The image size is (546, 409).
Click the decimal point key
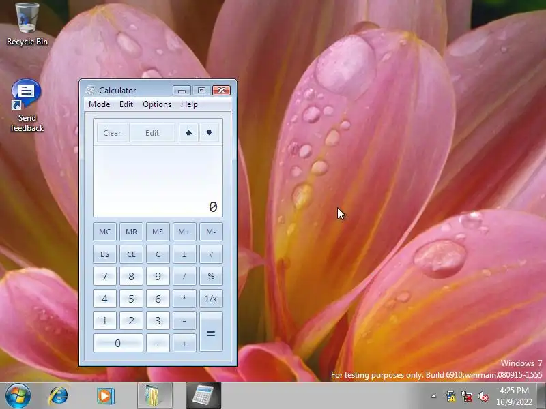[x=158, y=343]
